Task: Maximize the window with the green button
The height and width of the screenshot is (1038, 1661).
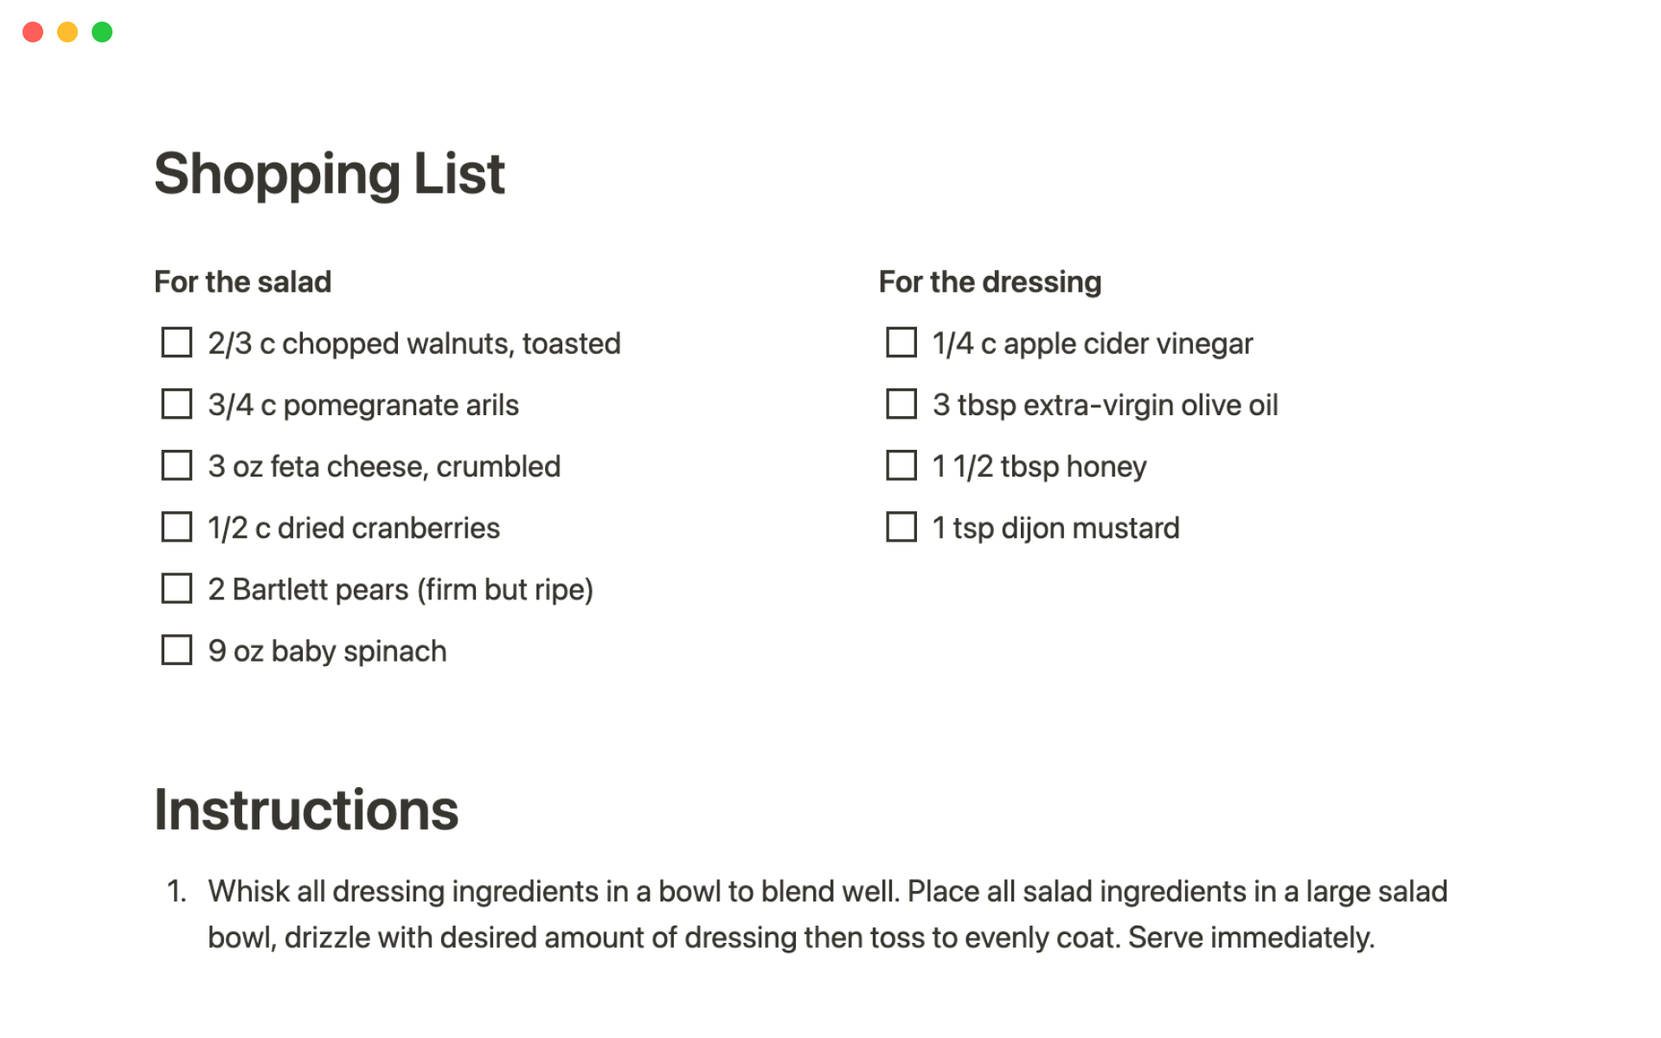Action: (102, 32)
